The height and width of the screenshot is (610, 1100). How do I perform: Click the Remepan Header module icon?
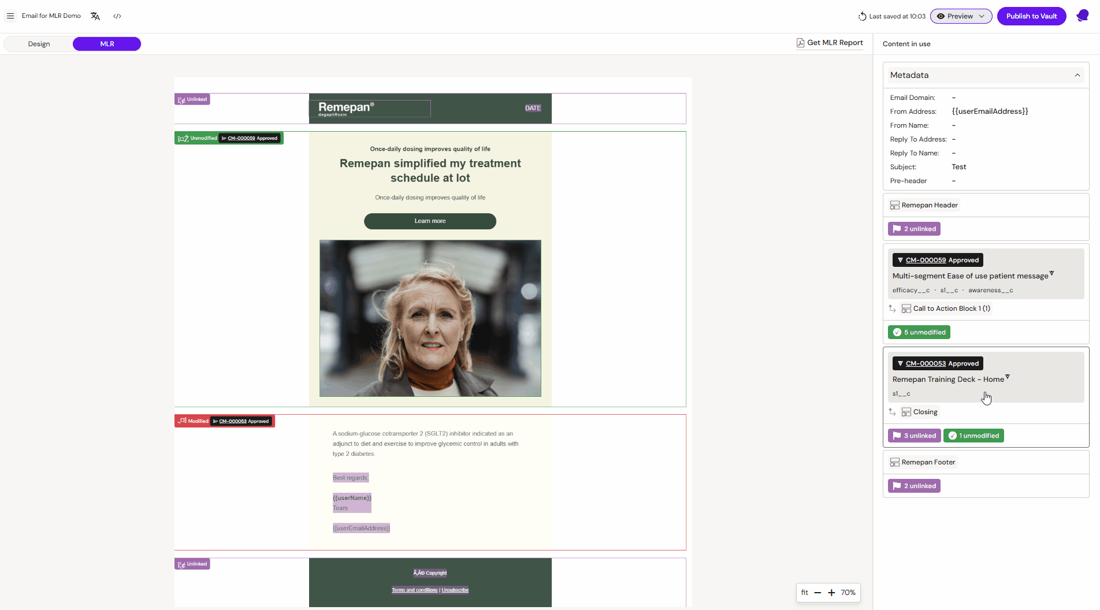[895, 205]
